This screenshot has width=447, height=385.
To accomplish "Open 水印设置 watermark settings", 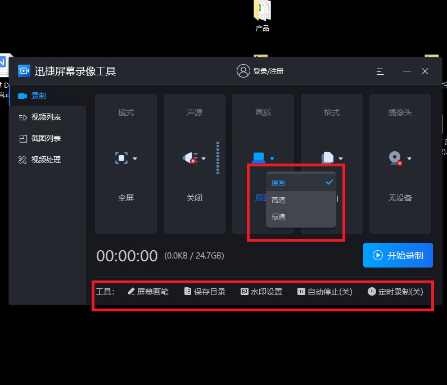I will click(x=261, y=292).
